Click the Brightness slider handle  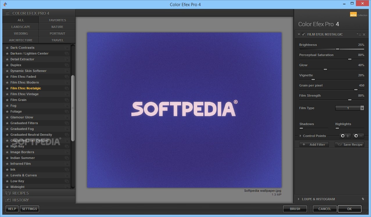(x=337, y=49)
